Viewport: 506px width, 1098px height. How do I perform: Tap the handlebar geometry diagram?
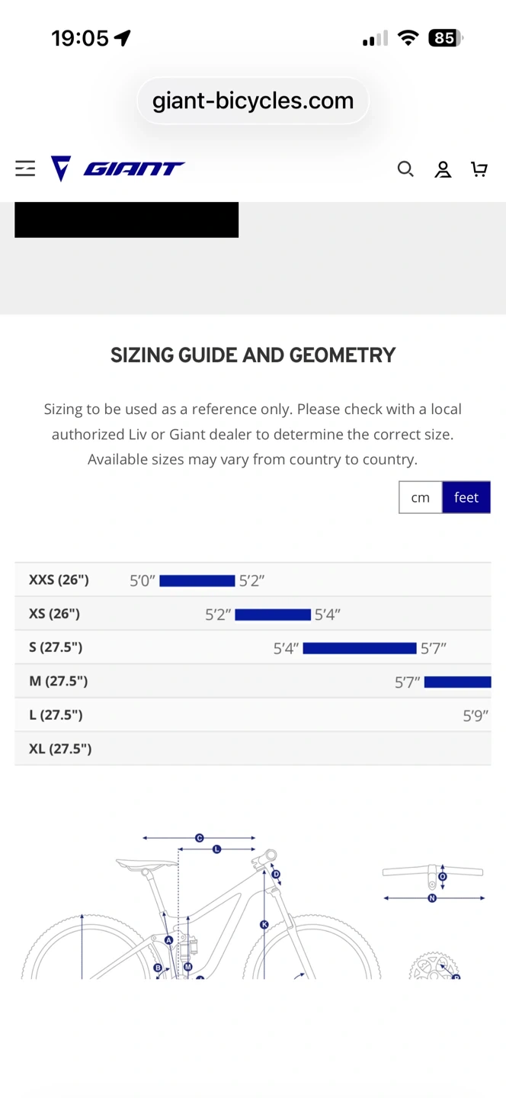434,884
